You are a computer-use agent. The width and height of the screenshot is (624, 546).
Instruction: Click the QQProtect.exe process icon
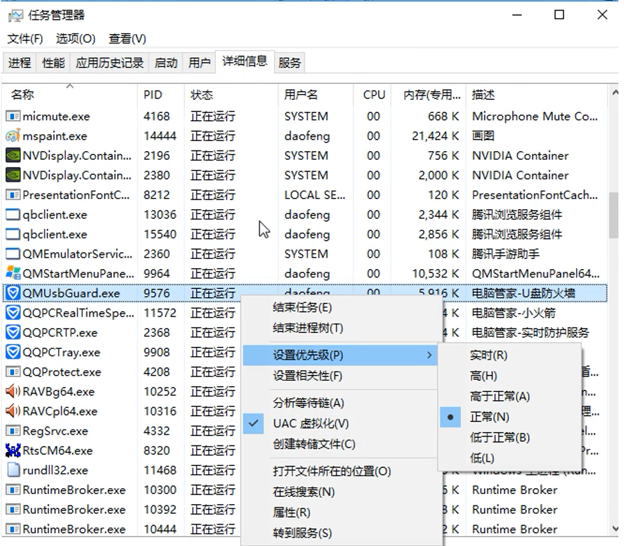tap(13, 372)
